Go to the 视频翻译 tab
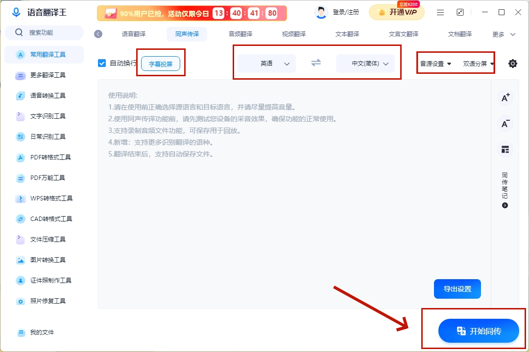The image size is (529, 352). (x=293, y=34)
